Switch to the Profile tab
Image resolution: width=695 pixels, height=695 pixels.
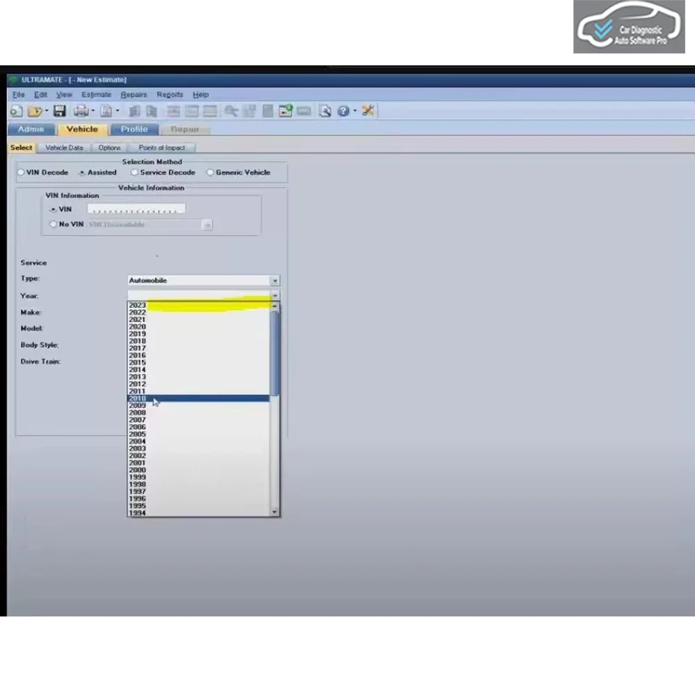coord(134,129)
